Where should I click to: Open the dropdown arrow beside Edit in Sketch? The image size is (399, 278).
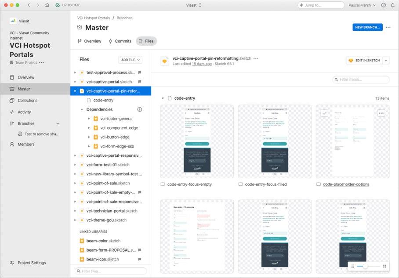(386, 60)
